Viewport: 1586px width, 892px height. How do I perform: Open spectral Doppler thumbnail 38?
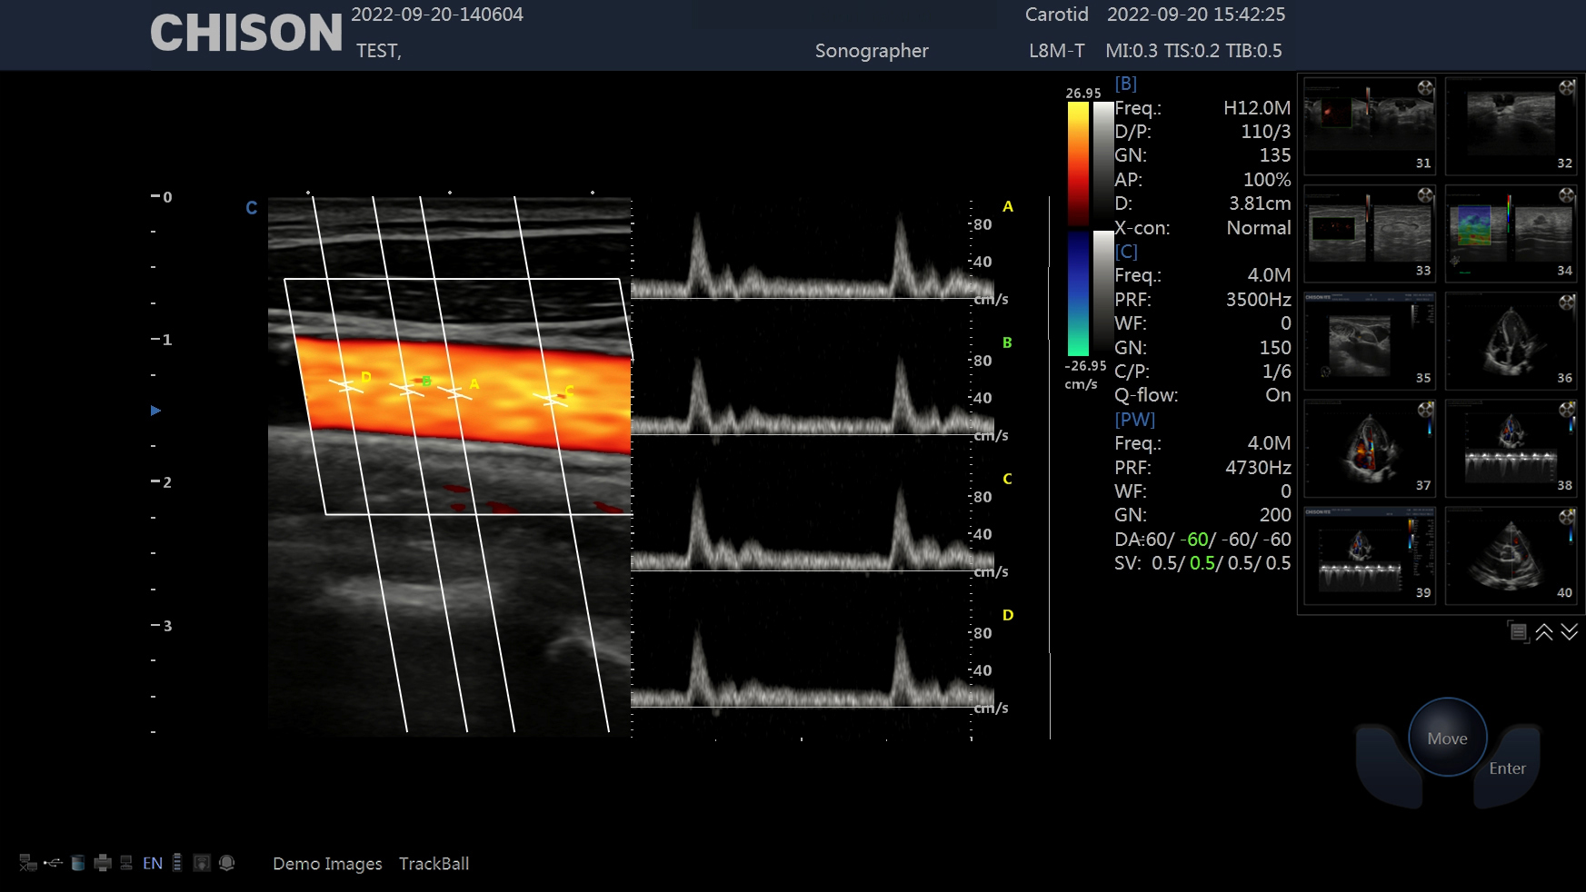coord(1511,447)
